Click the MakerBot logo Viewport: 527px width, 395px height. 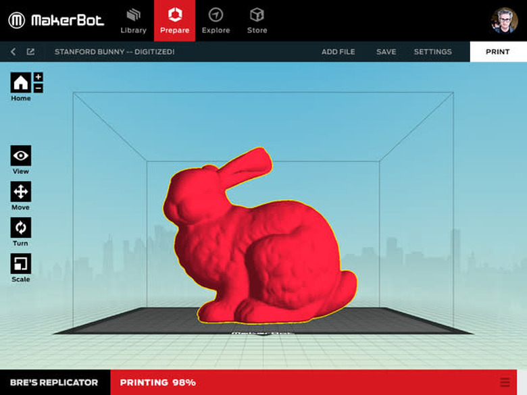[x=57, y=20]
